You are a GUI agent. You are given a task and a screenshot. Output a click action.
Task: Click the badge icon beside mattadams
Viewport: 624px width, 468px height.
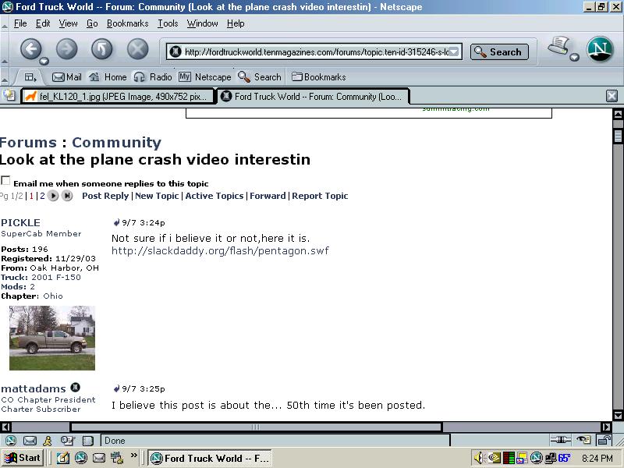[x=75, y=387]
